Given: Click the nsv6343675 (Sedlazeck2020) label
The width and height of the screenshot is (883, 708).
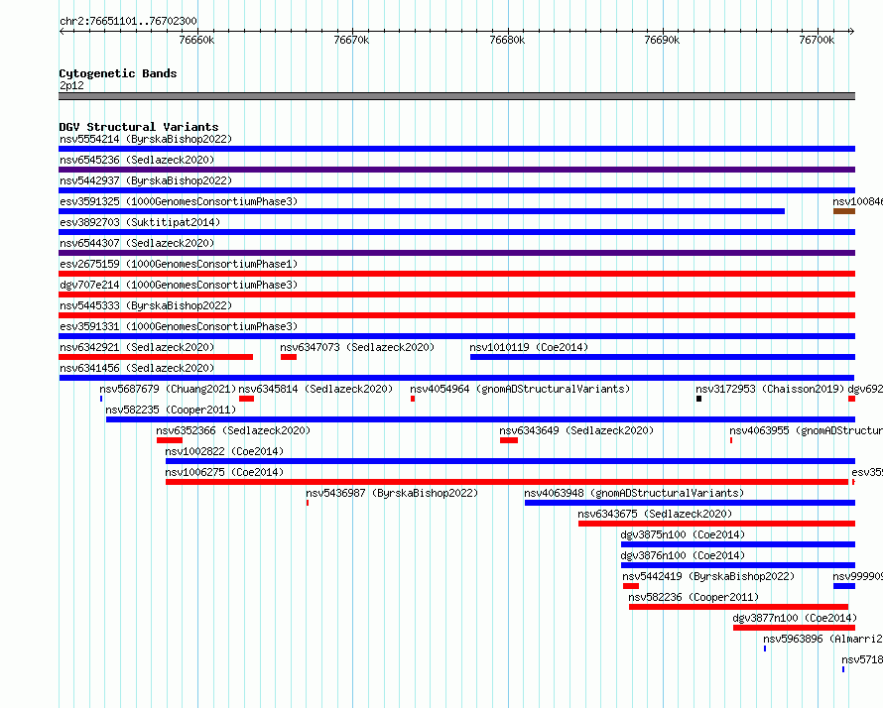Looking at the screenshot, I should pyautogui.click(x=655, y=514).
